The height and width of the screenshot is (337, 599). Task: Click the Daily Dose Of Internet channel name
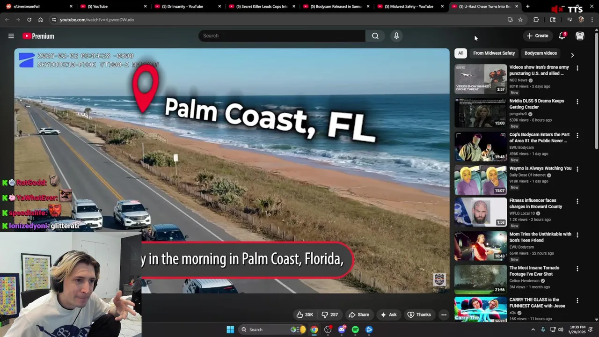click(x=527, y=175)
